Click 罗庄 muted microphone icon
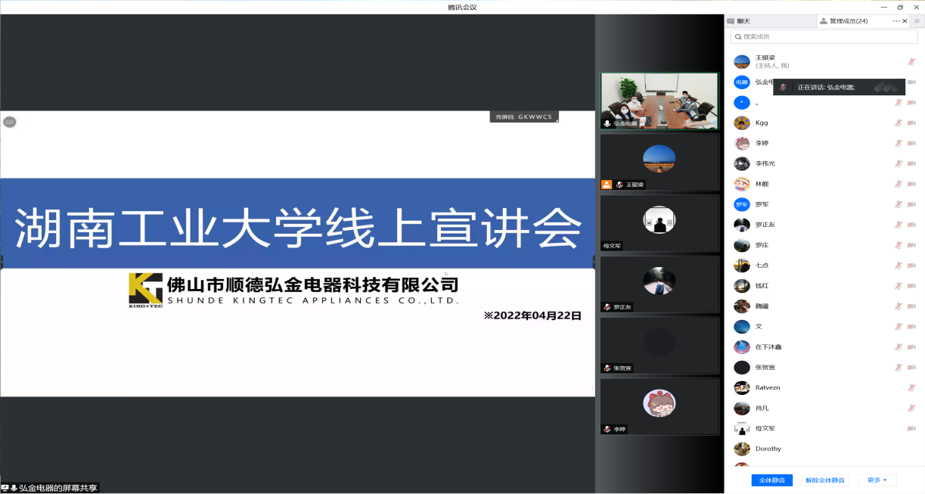 (x=899, y=245)
